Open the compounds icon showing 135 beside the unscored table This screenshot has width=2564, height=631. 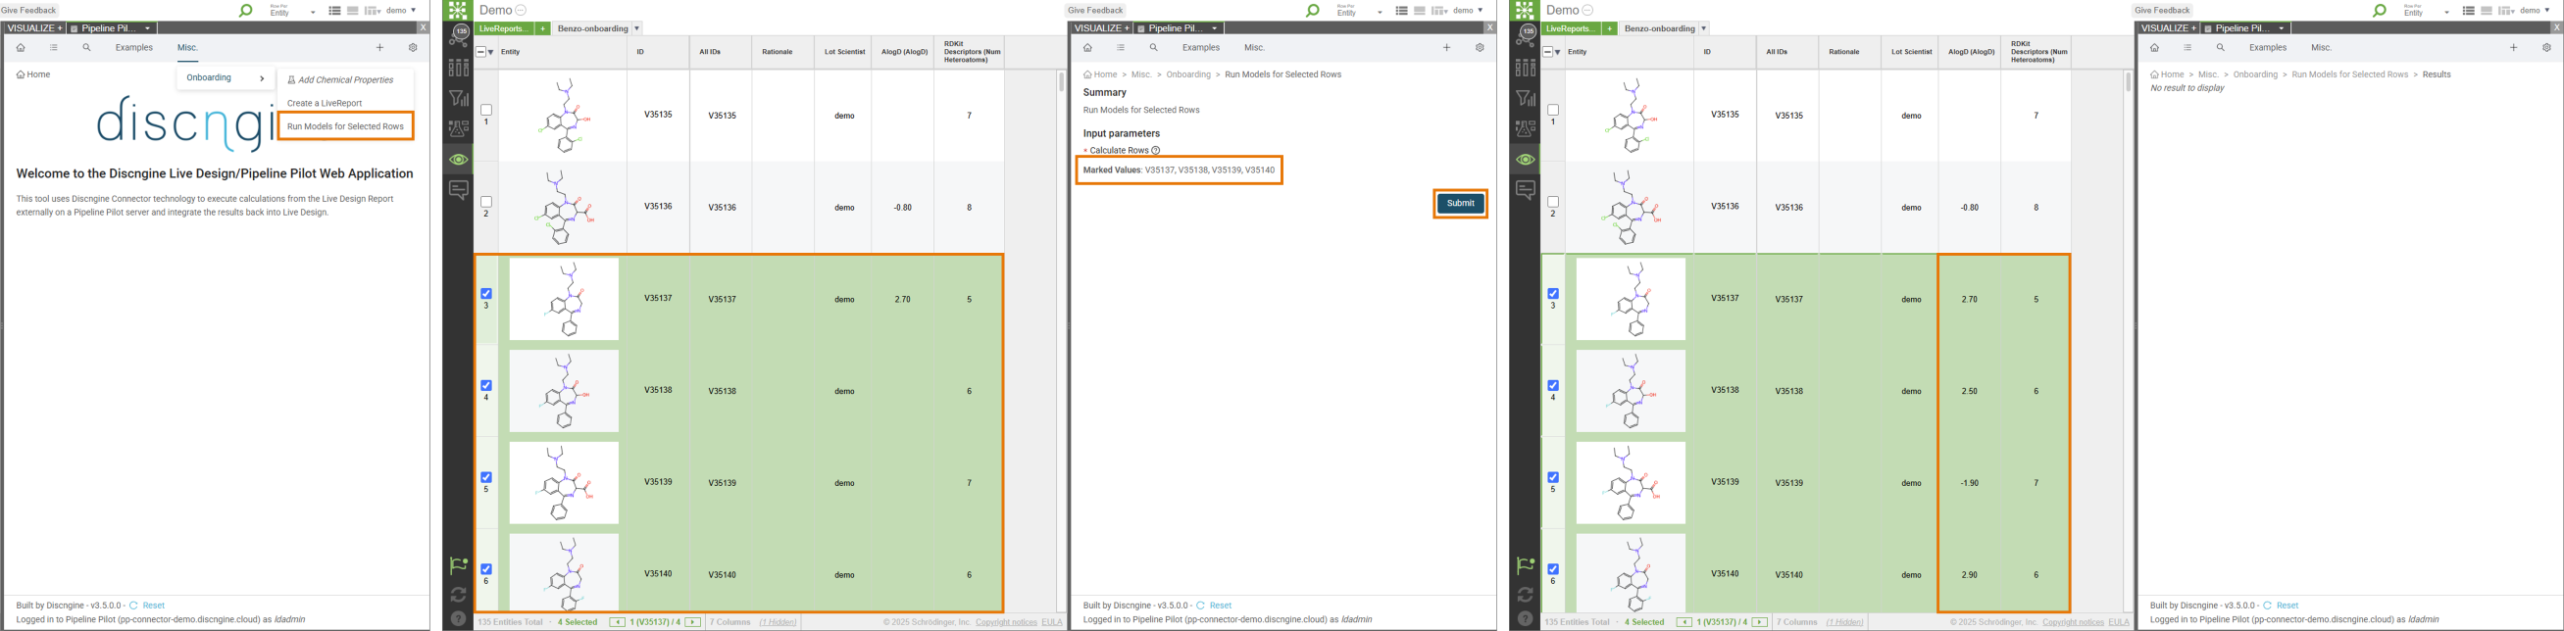coord(459,35)
